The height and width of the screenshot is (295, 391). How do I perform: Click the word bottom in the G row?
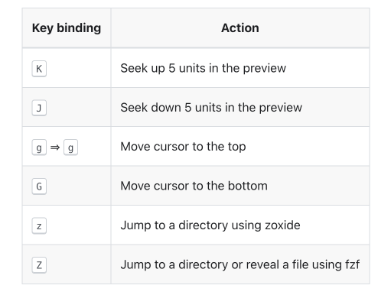click(x=248, y=186)
